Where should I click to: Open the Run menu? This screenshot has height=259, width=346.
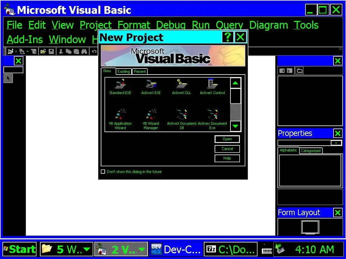pos(201,25)
